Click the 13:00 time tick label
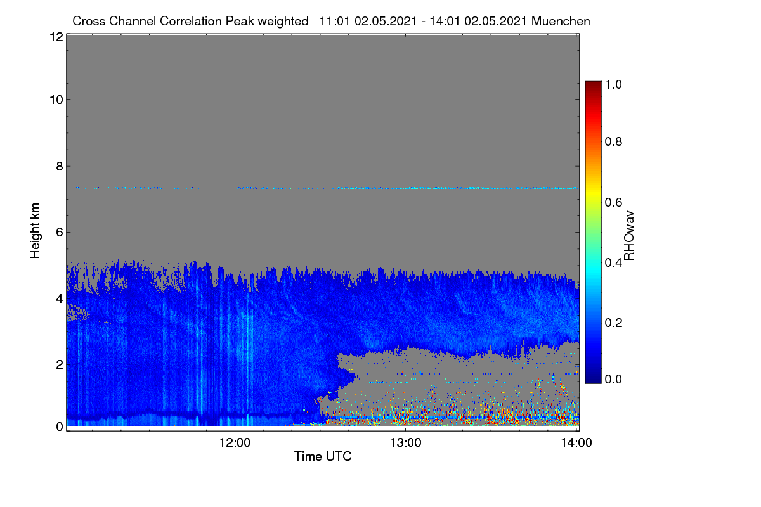This screenshot has width=761, height=507. pos(406,444)
